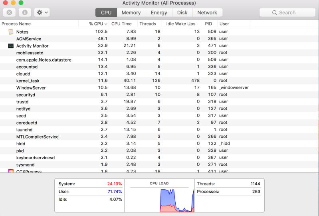Click the Processes 253 total
Image resolution: width=319 pixels, height=216 pixels.
coord(256,192)
